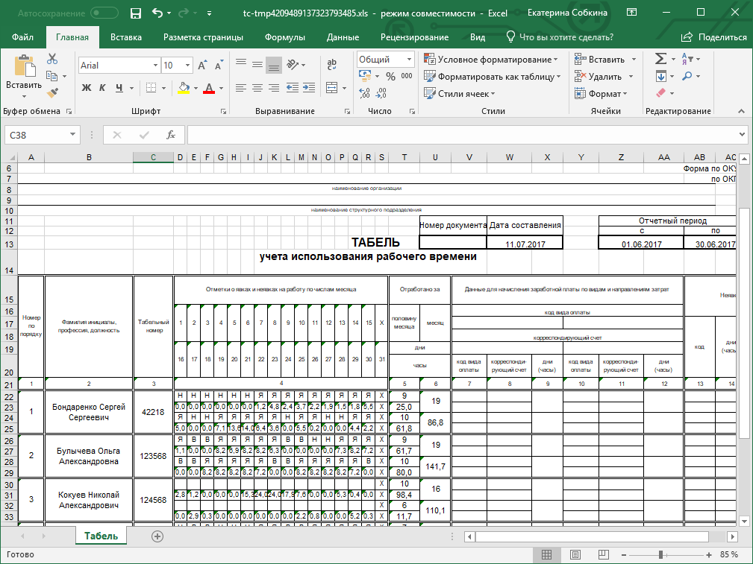Expand the Общий number format dropdown
Viewport: 753px width, 564px height.
(385, 60)
